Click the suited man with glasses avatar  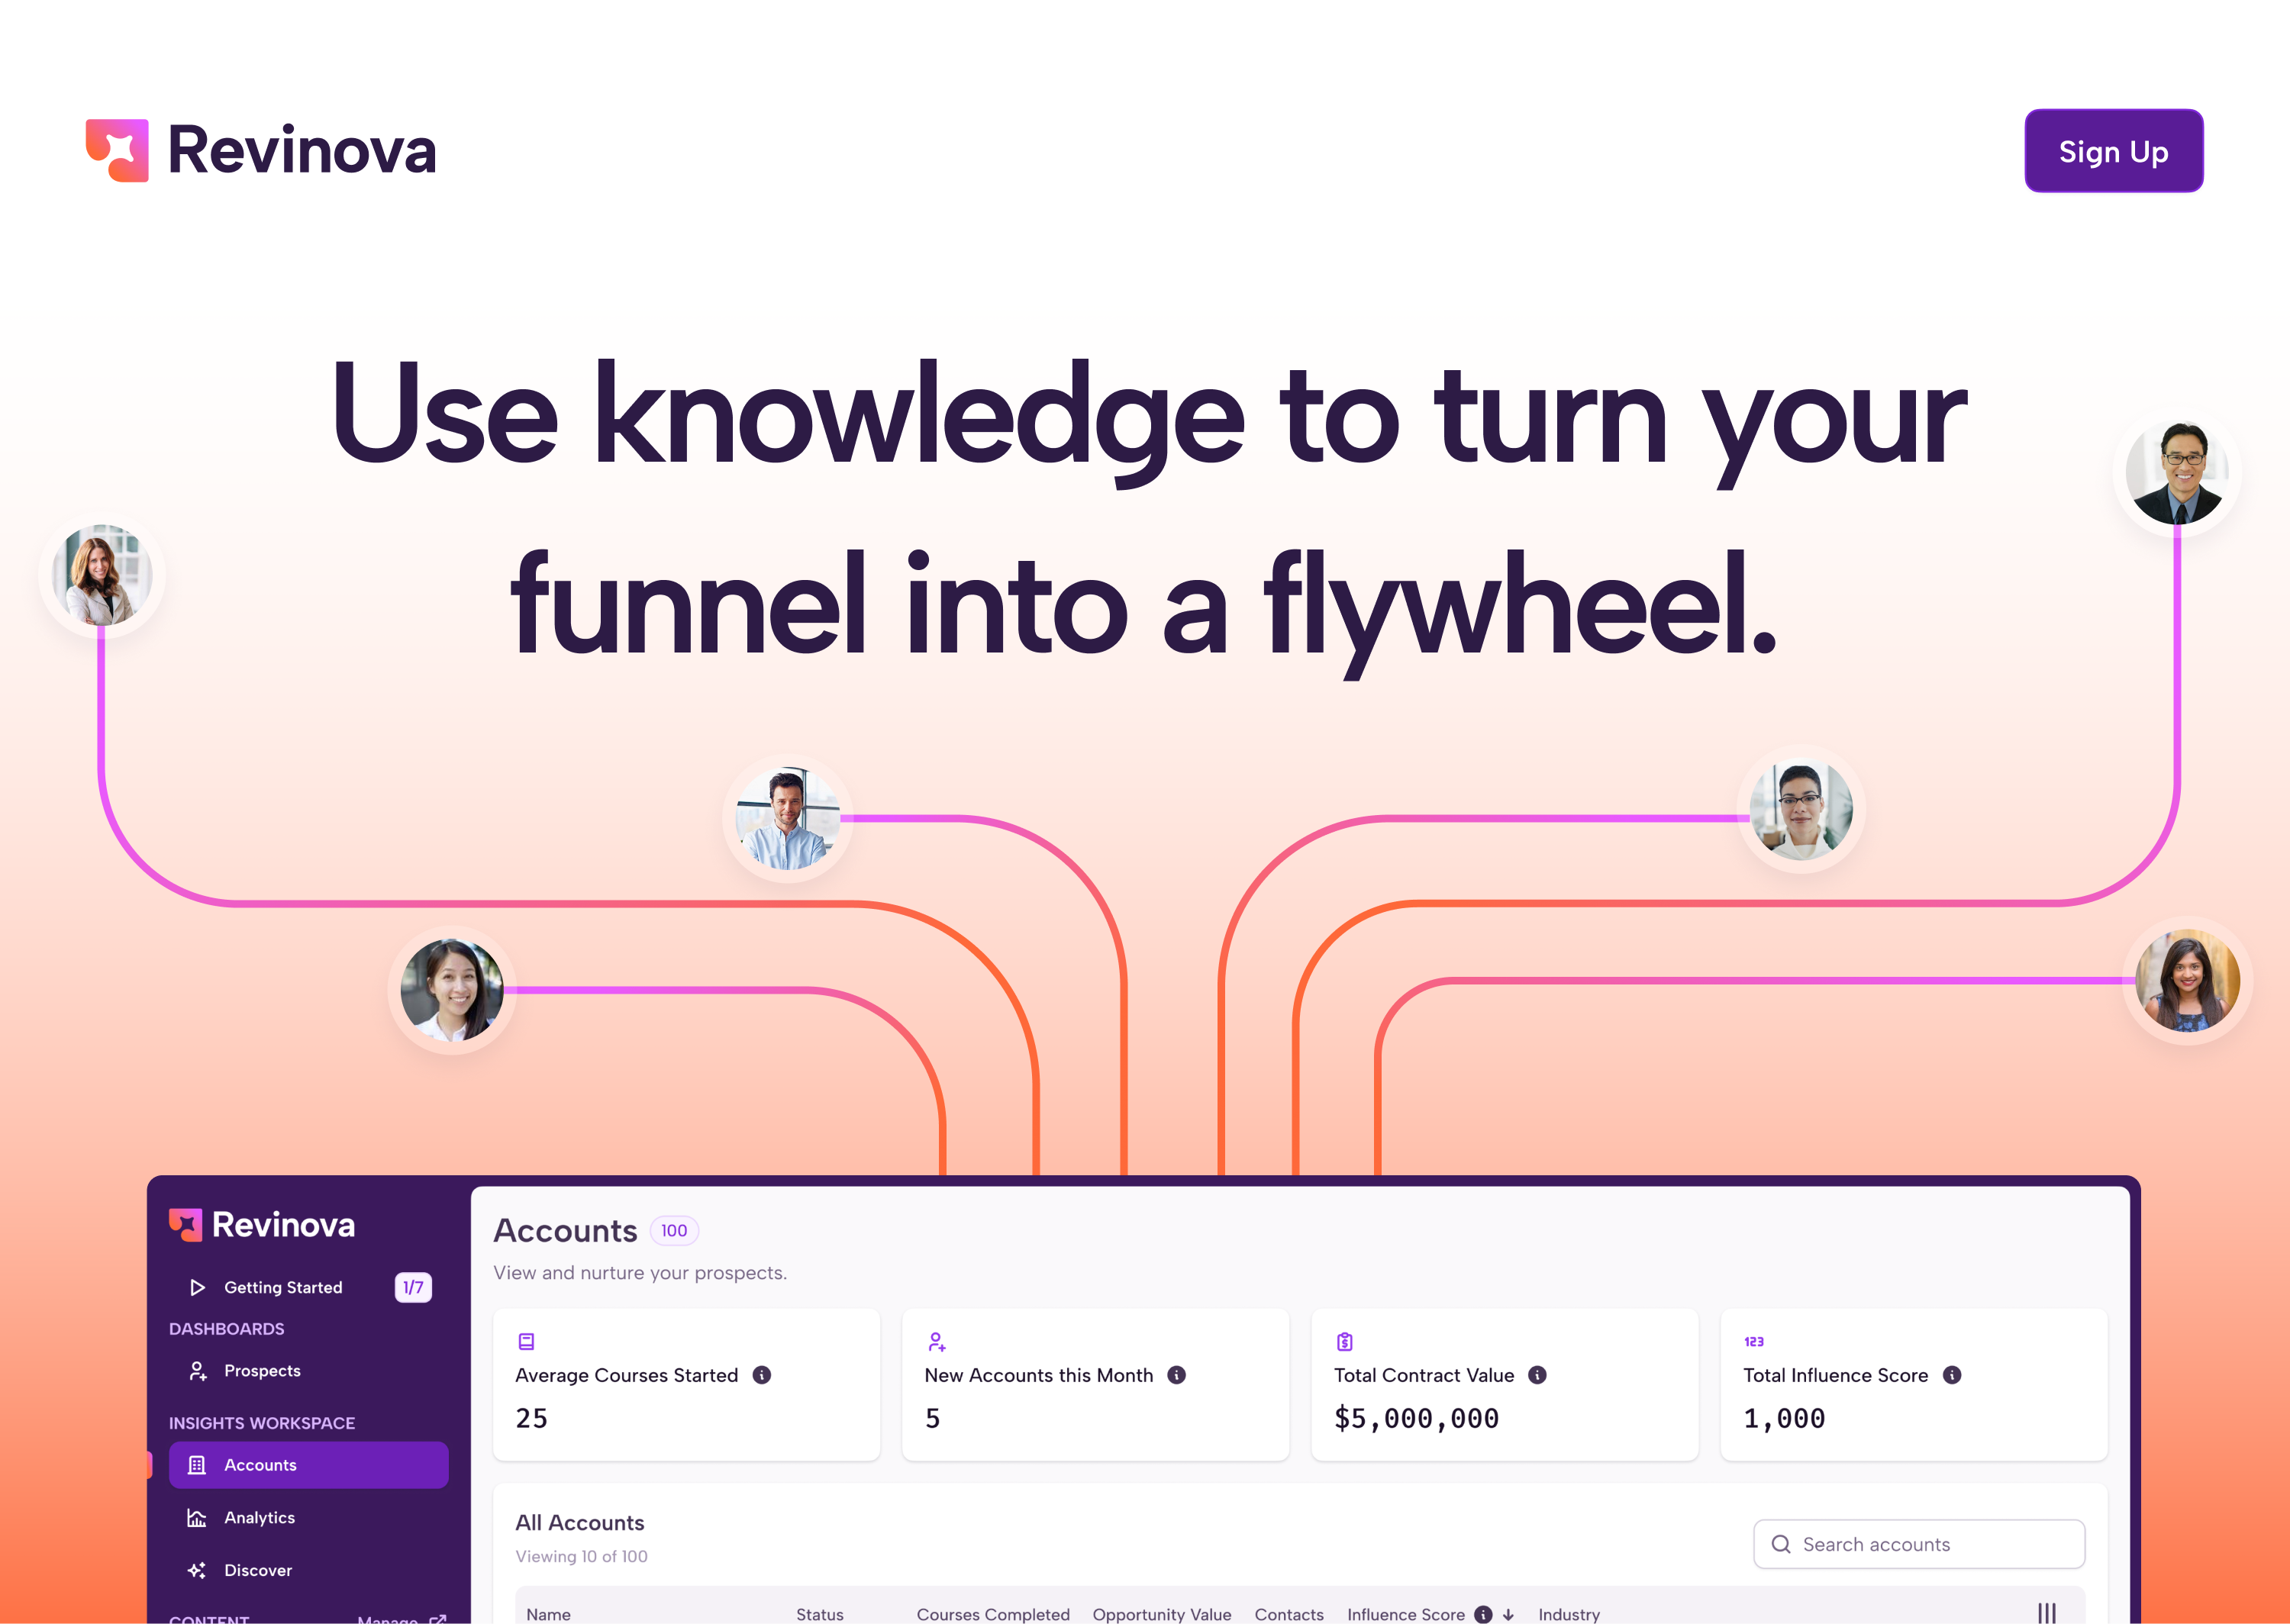(x=2177, y=473)
